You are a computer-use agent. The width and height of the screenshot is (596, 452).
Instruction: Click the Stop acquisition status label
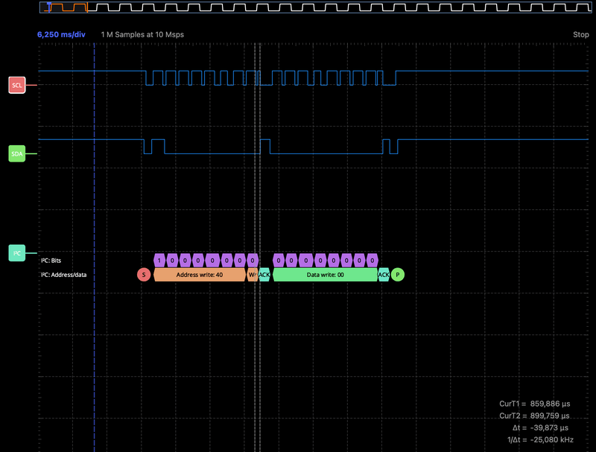[x=581, y=34]
